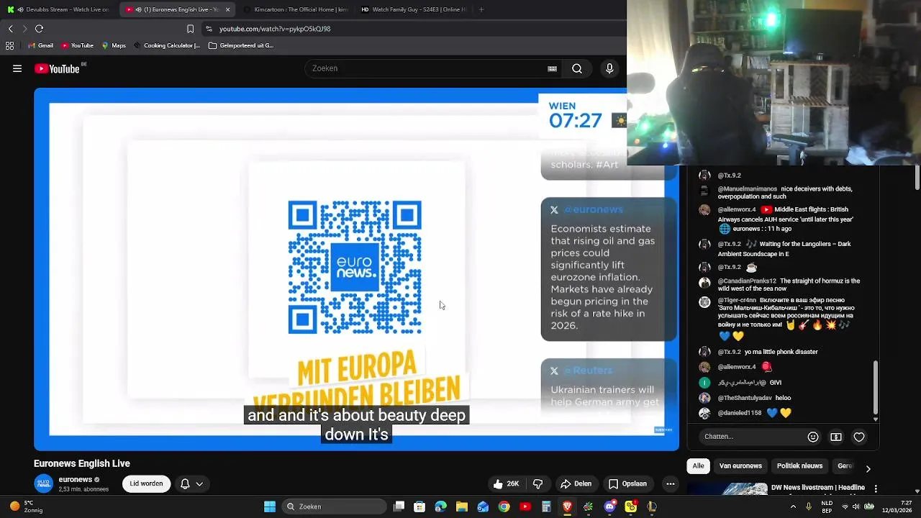Open a new browser tab
Image resolution: width=921 pixels, height=518 pixels.
481,9
